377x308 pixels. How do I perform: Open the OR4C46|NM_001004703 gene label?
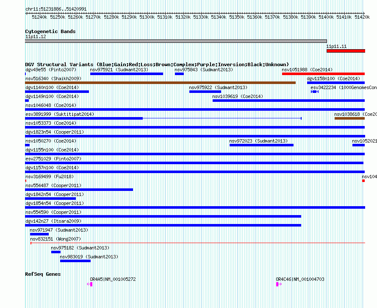pyautogui.click(x=300, y=279)
